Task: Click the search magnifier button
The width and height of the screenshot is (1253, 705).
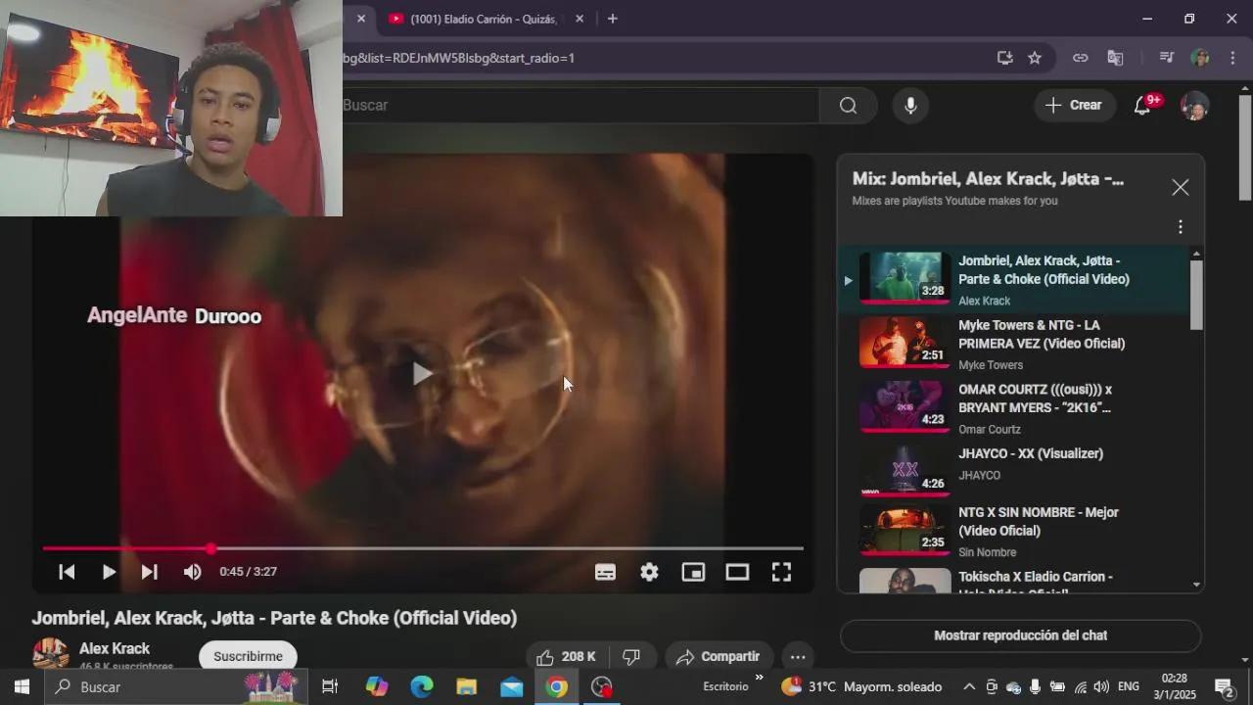Action: (x=848, y=106)
